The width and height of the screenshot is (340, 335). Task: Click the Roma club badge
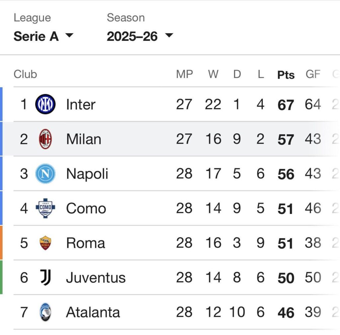(45, 243)
